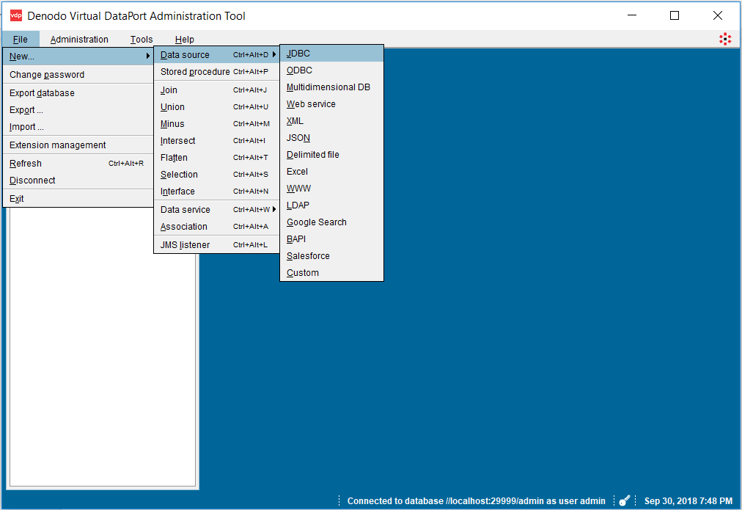Click the vdp application icon in title bar
Viewport: 742px width, 510px height.
coord(16,15)
